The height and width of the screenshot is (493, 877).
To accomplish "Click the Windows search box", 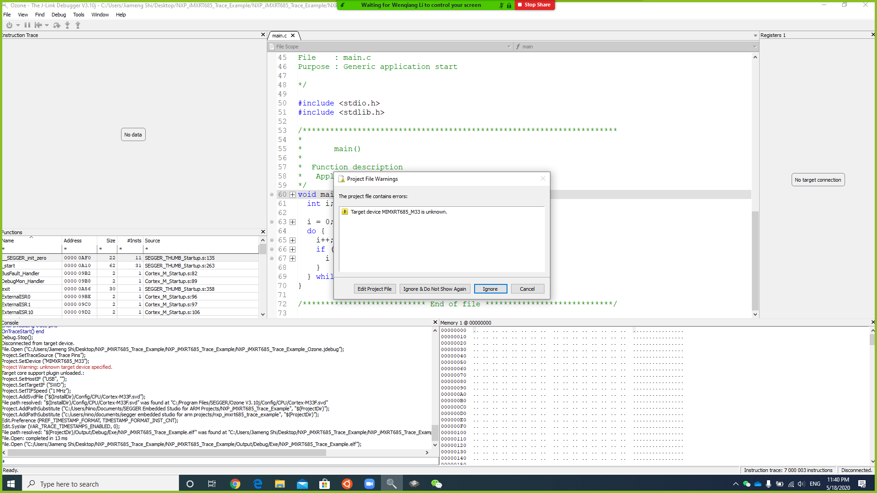I will 100,484.
